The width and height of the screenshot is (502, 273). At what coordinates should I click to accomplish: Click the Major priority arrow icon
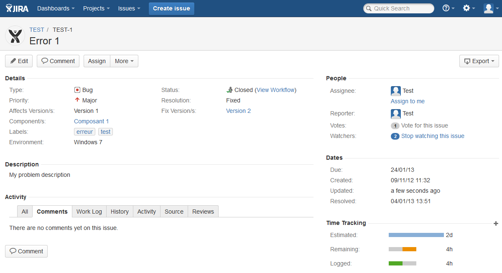(77, 100)
